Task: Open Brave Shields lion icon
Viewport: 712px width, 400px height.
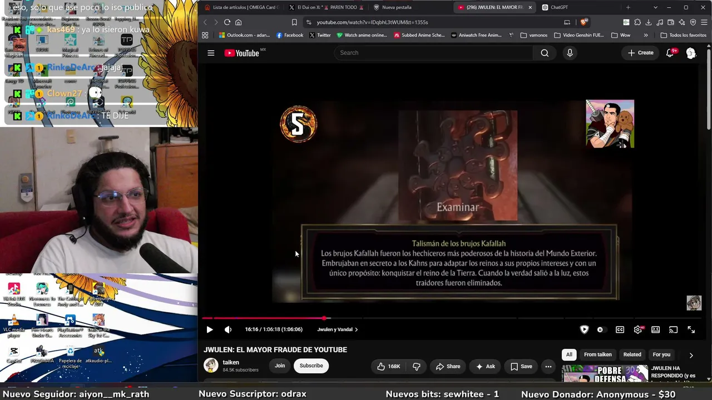Action: tap(583, 22)
